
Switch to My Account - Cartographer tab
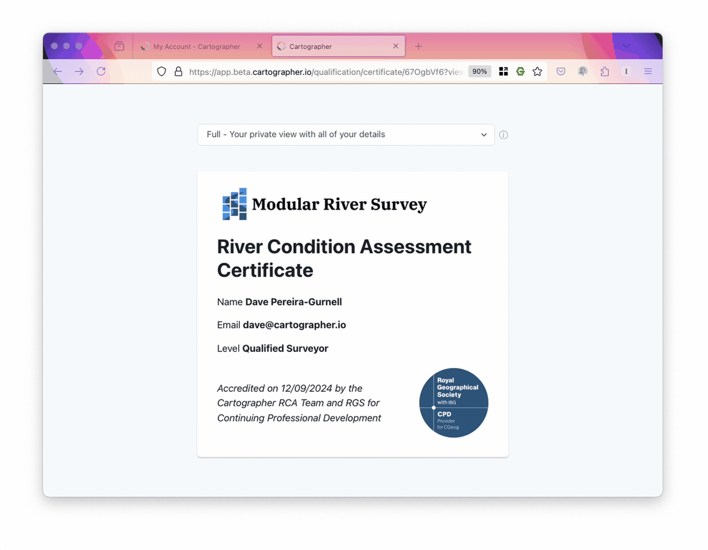click(197, 46)
